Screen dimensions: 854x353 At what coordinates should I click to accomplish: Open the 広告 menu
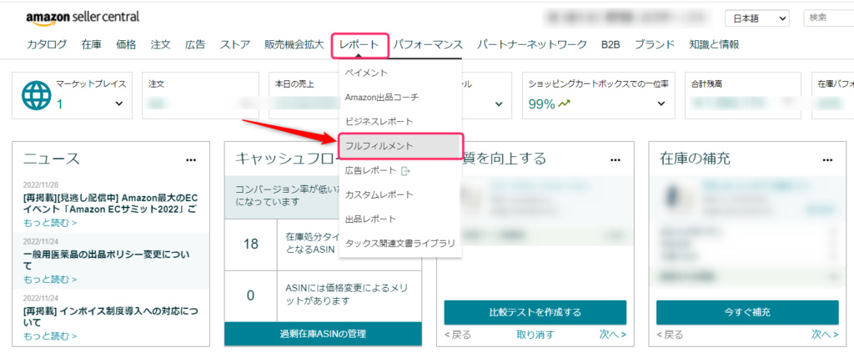pos(195,45)
